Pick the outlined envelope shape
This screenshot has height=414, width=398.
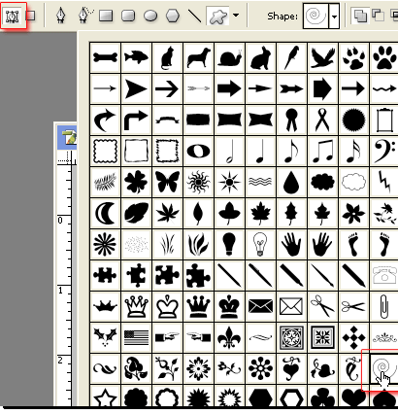[291, 306]
